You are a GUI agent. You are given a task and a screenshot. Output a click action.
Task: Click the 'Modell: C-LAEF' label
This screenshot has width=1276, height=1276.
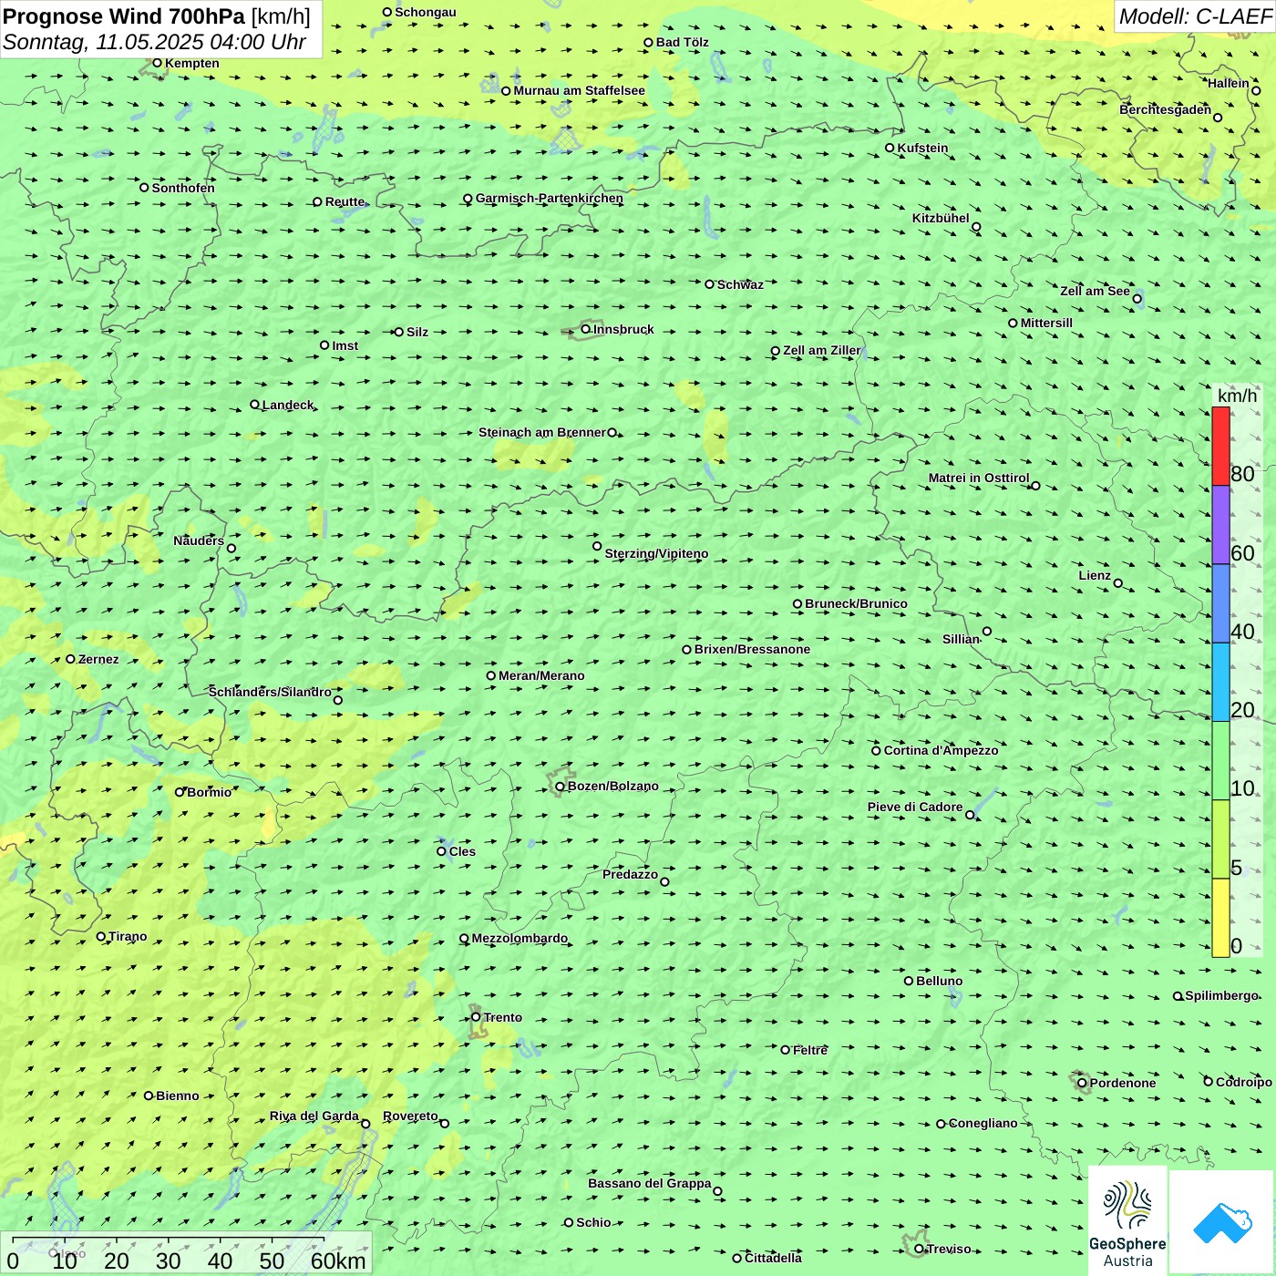click(x=1195, y=16)
